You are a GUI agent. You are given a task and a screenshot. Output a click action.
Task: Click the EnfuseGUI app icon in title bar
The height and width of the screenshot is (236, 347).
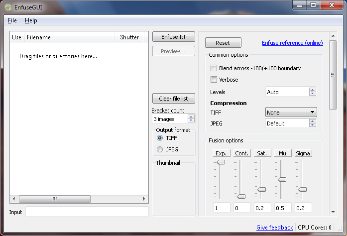click(x=8, y=7)
